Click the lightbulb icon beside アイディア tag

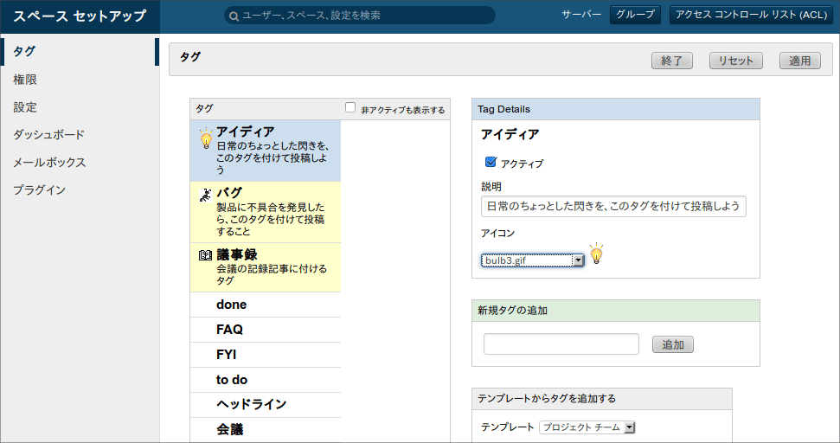tap(206, 138)
